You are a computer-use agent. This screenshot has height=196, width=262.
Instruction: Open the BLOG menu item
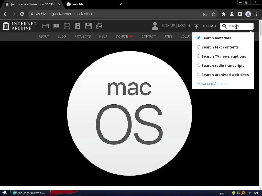click(x=62, y=36)
